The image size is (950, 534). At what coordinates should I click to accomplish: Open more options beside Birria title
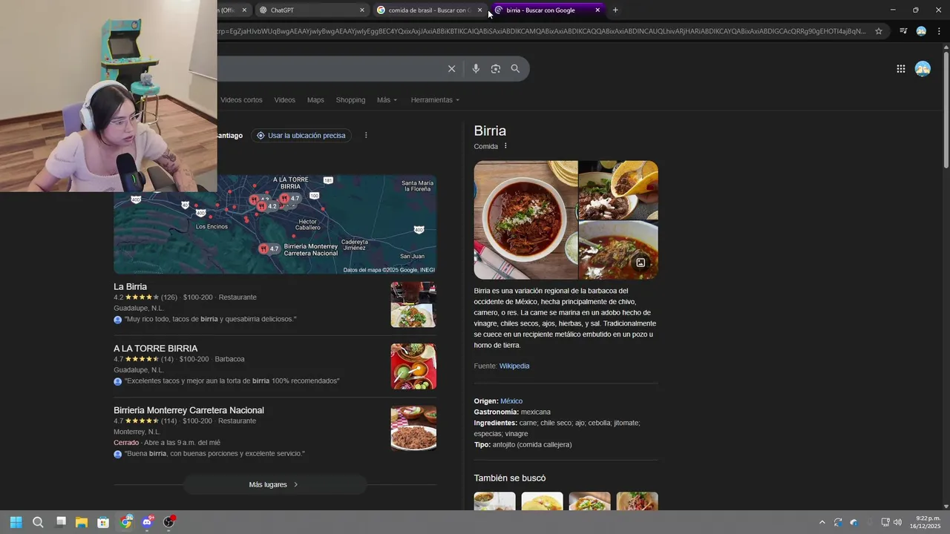point(505,146)
